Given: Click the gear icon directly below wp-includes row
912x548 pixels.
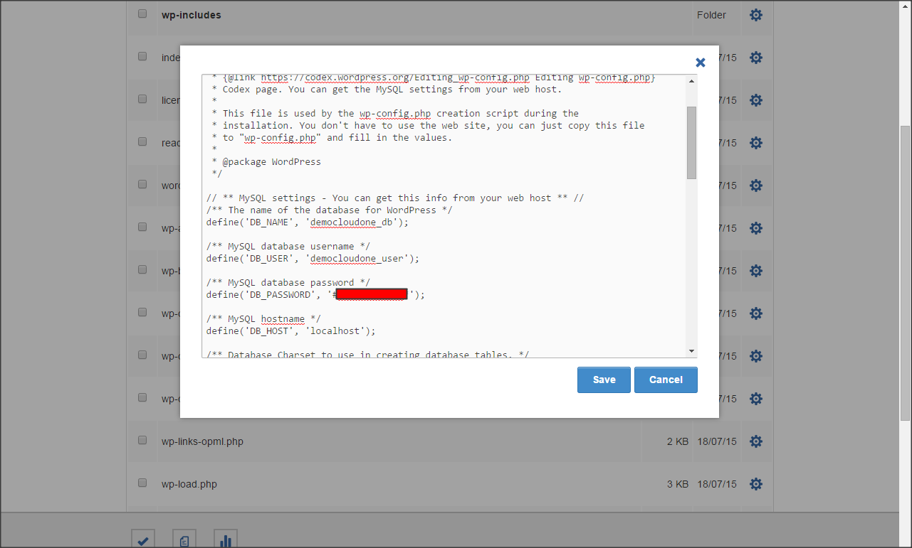Looking at the screenshot, I should [x=755, y=58].
